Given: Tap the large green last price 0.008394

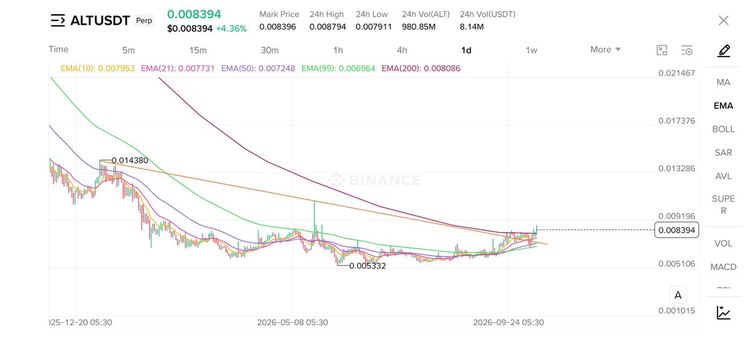Looking at the screenshot, I should tap(194, 14).
